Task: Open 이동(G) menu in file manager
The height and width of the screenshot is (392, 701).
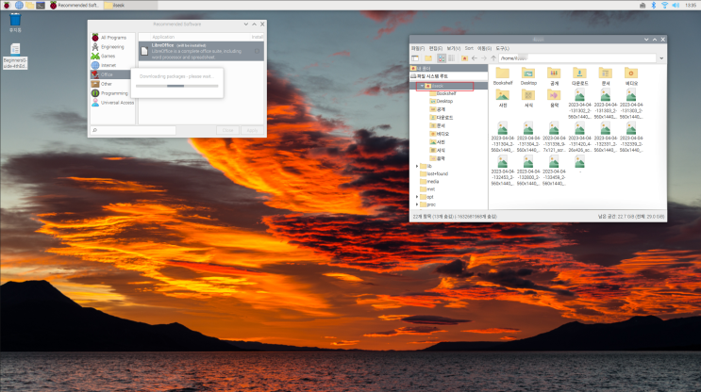Action: [484, 48]
